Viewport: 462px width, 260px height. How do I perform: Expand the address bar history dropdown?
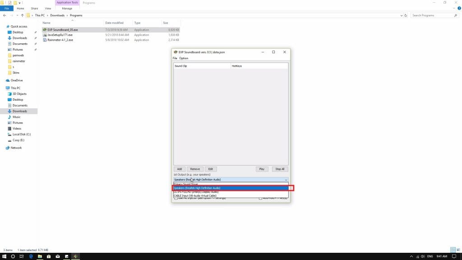click(x=401, y=15)
